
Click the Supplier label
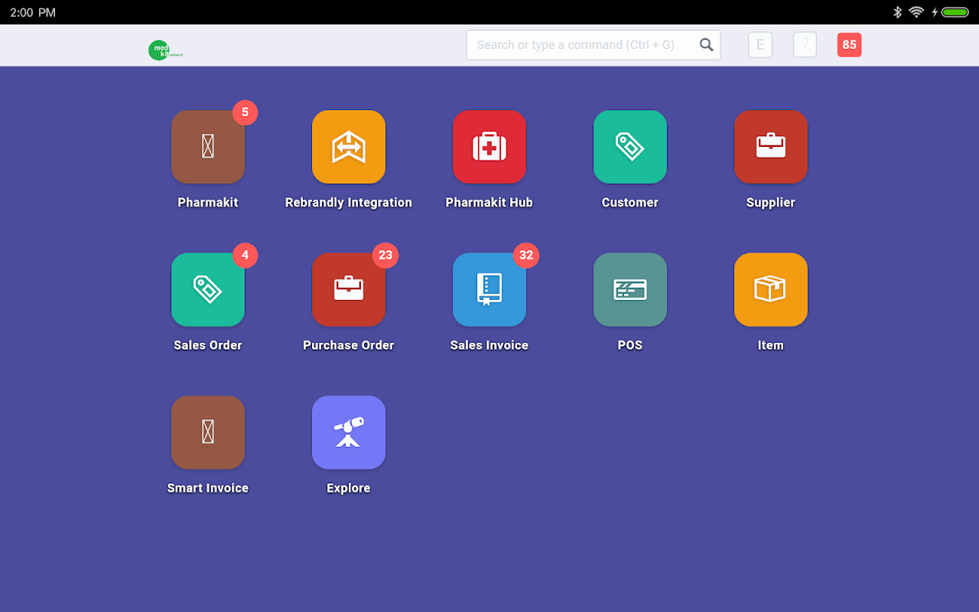pyautogui.click(x=771, y=203)
